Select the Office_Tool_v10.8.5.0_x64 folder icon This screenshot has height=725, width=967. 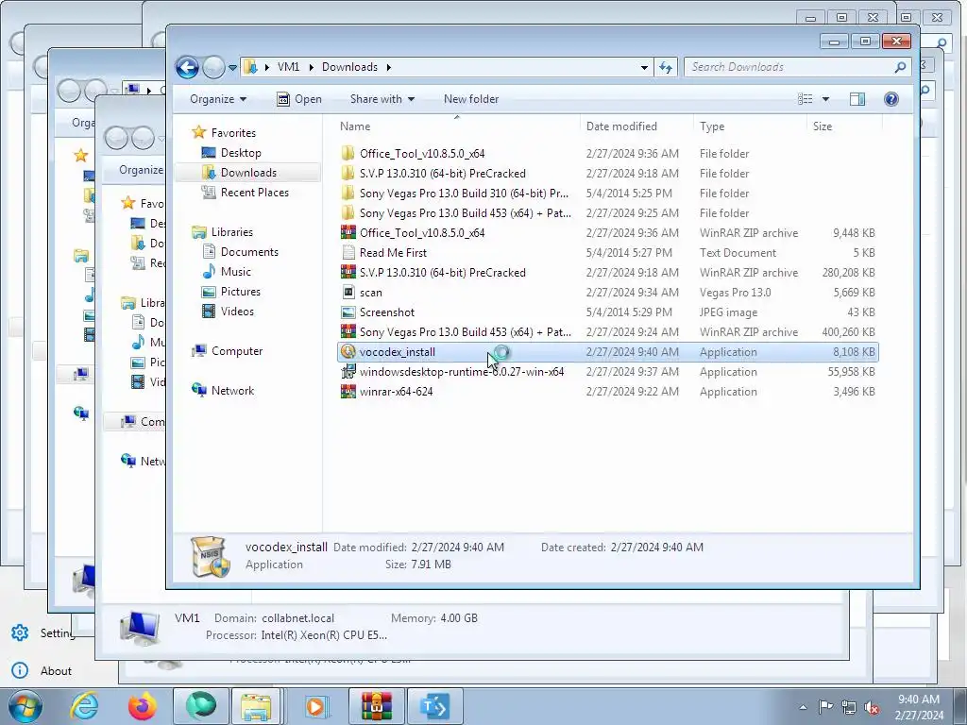point(348,154)
